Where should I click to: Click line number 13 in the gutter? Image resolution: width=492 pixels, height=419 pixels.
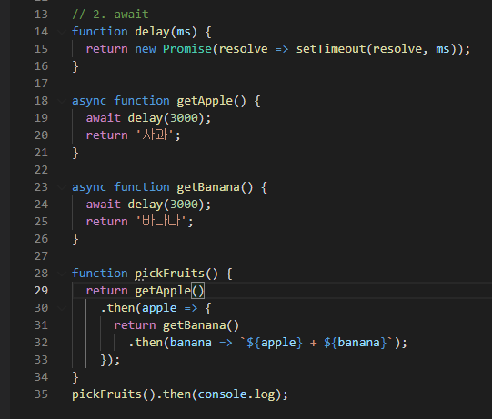(x=41, y=15)
